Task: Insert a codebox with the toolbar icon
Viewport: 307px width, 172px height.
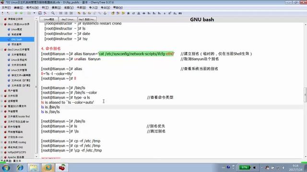Action: click(90, 13)
